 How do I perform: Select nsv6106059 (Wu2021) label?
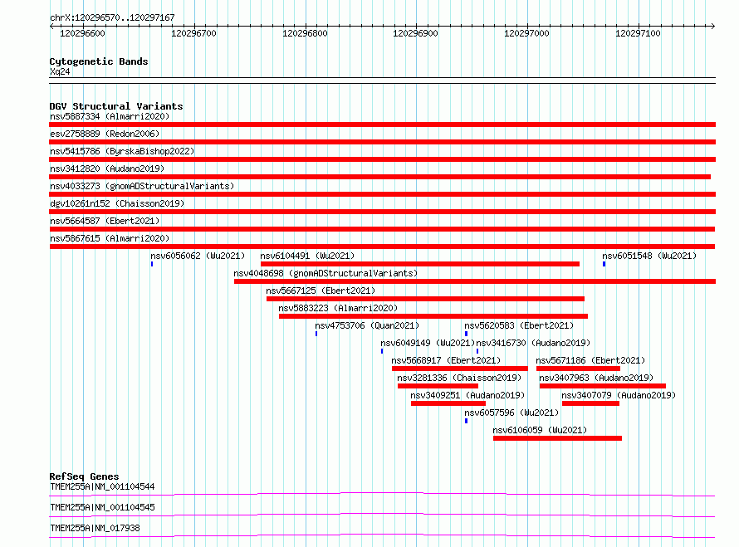[x=540, y=430]
